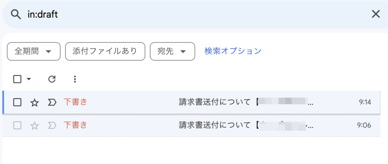Tick the select-all checkbox
The image size is (388, 164).
click(17, 79)
